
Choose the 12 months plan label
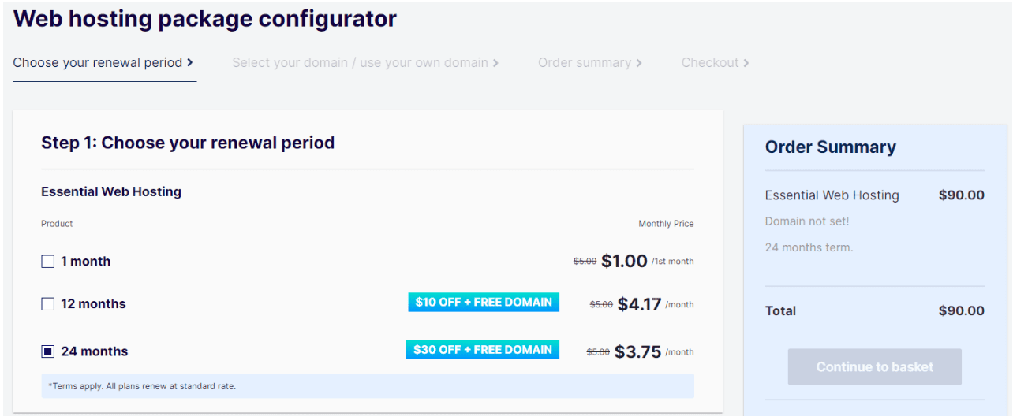pyautogui.click(x=93, y=304)
